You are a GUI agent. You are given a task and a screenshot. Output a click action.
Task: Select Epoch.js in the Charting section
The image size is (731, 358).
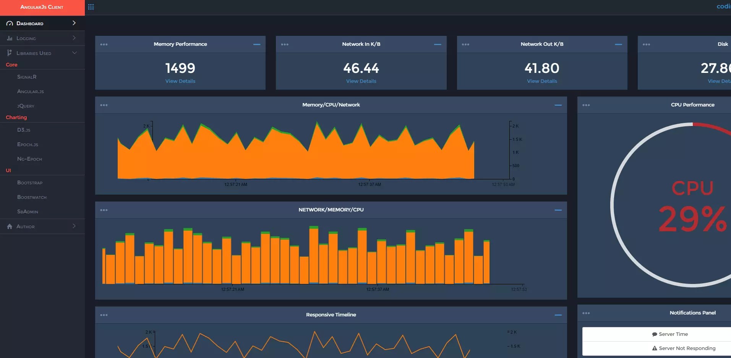click(28, 144)
